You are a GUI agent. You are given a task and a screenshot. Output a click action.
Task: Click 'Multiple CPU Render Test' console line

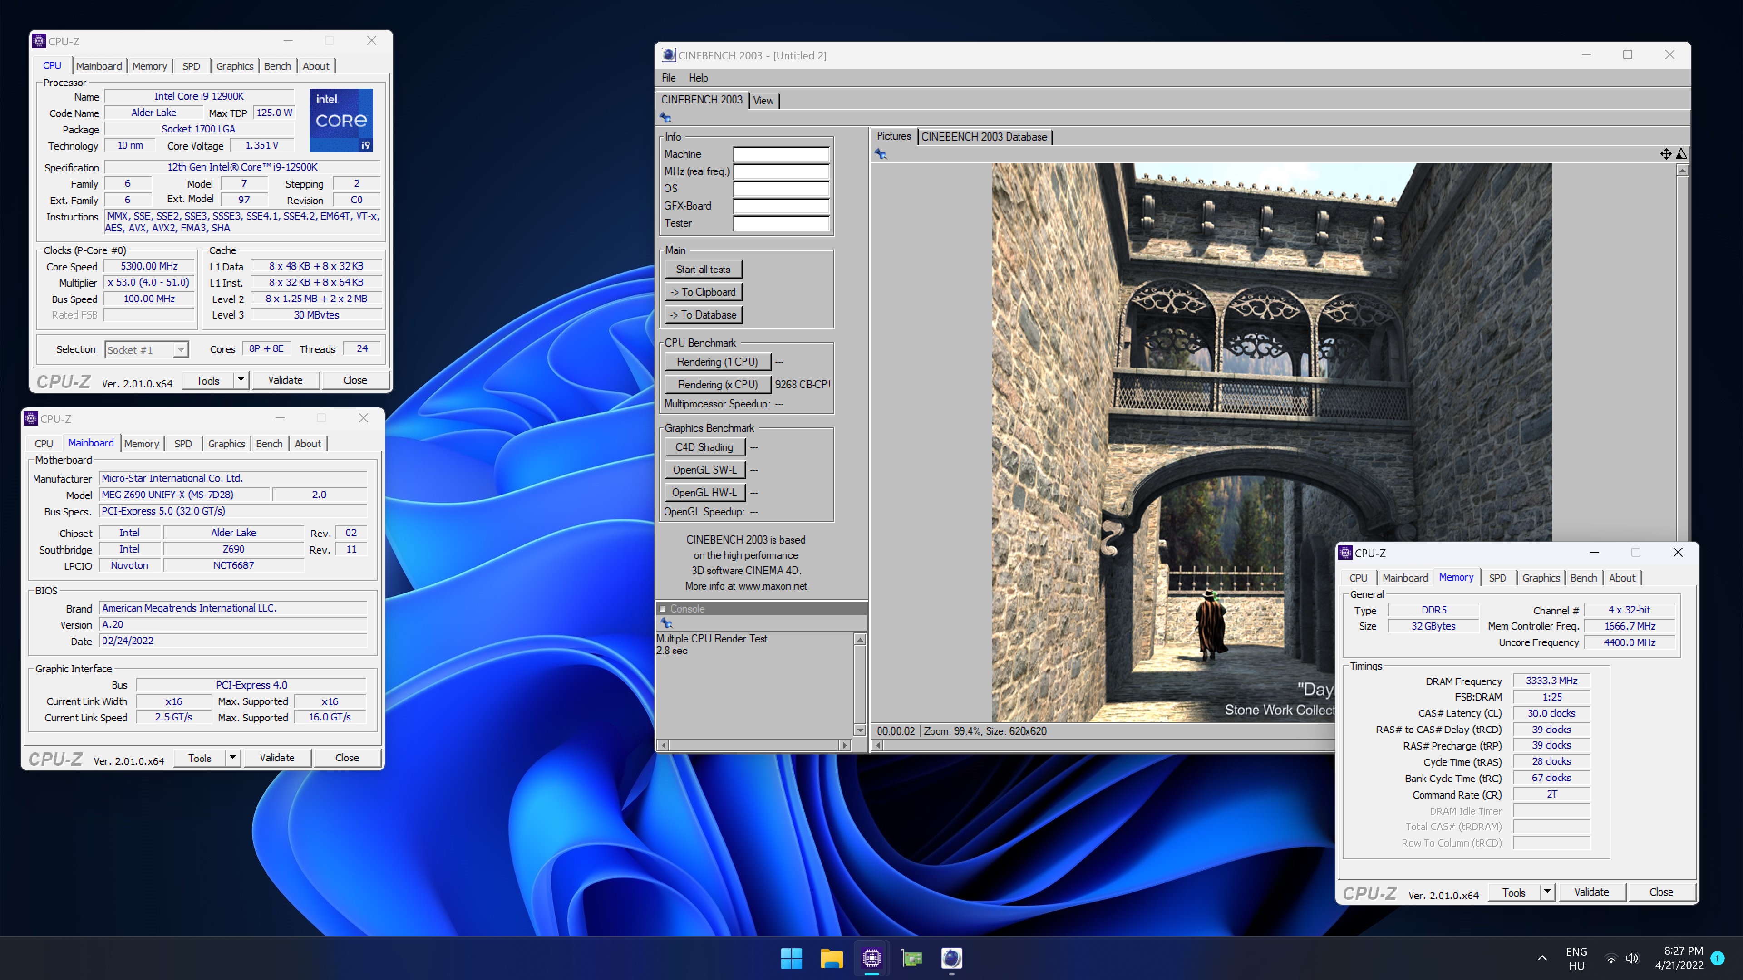(711, 638)
